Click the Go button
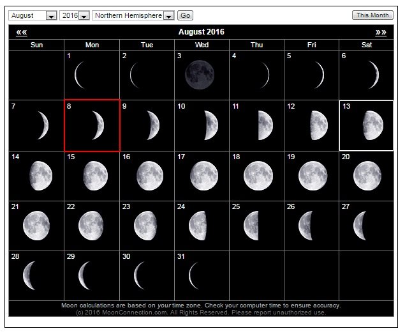Image resolution: width=405 pixels, height=333 pixels. (185, 15)
